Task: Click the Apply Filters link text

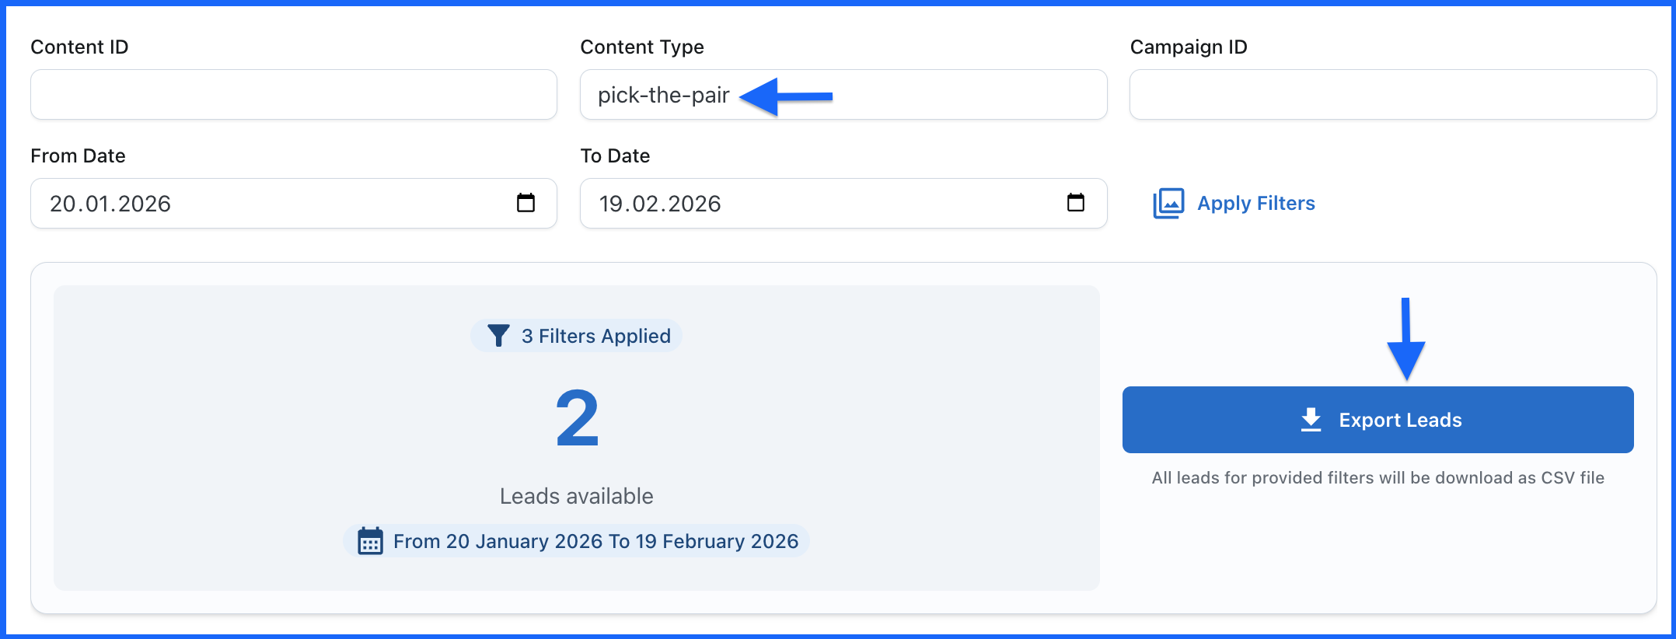Action: click(x=1255, y=204)
